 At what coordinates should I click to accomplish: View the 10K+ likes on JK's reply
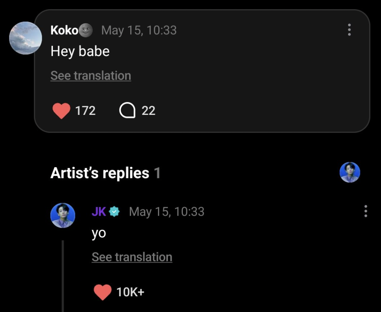130,292
